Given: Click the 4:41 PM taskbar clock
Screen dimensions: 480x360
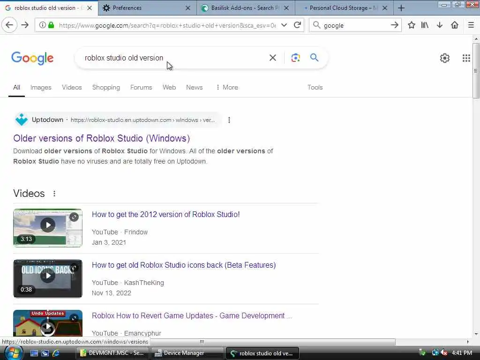Looking at the screenshot, I should coord(462,353).
